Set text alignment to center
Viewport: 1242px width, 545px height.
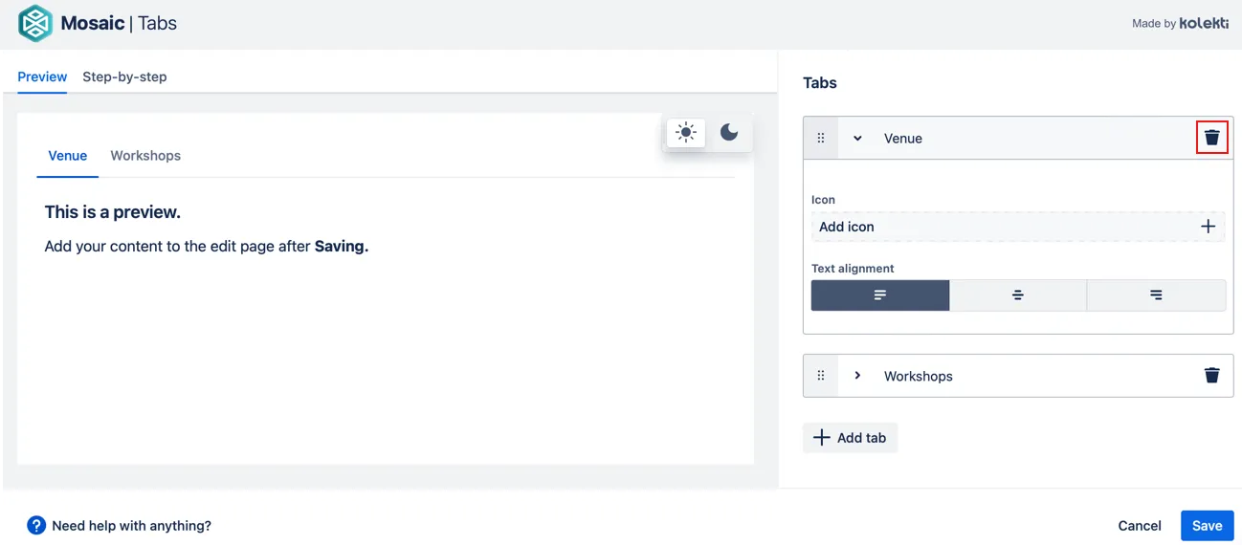(x=1018, y=295)
